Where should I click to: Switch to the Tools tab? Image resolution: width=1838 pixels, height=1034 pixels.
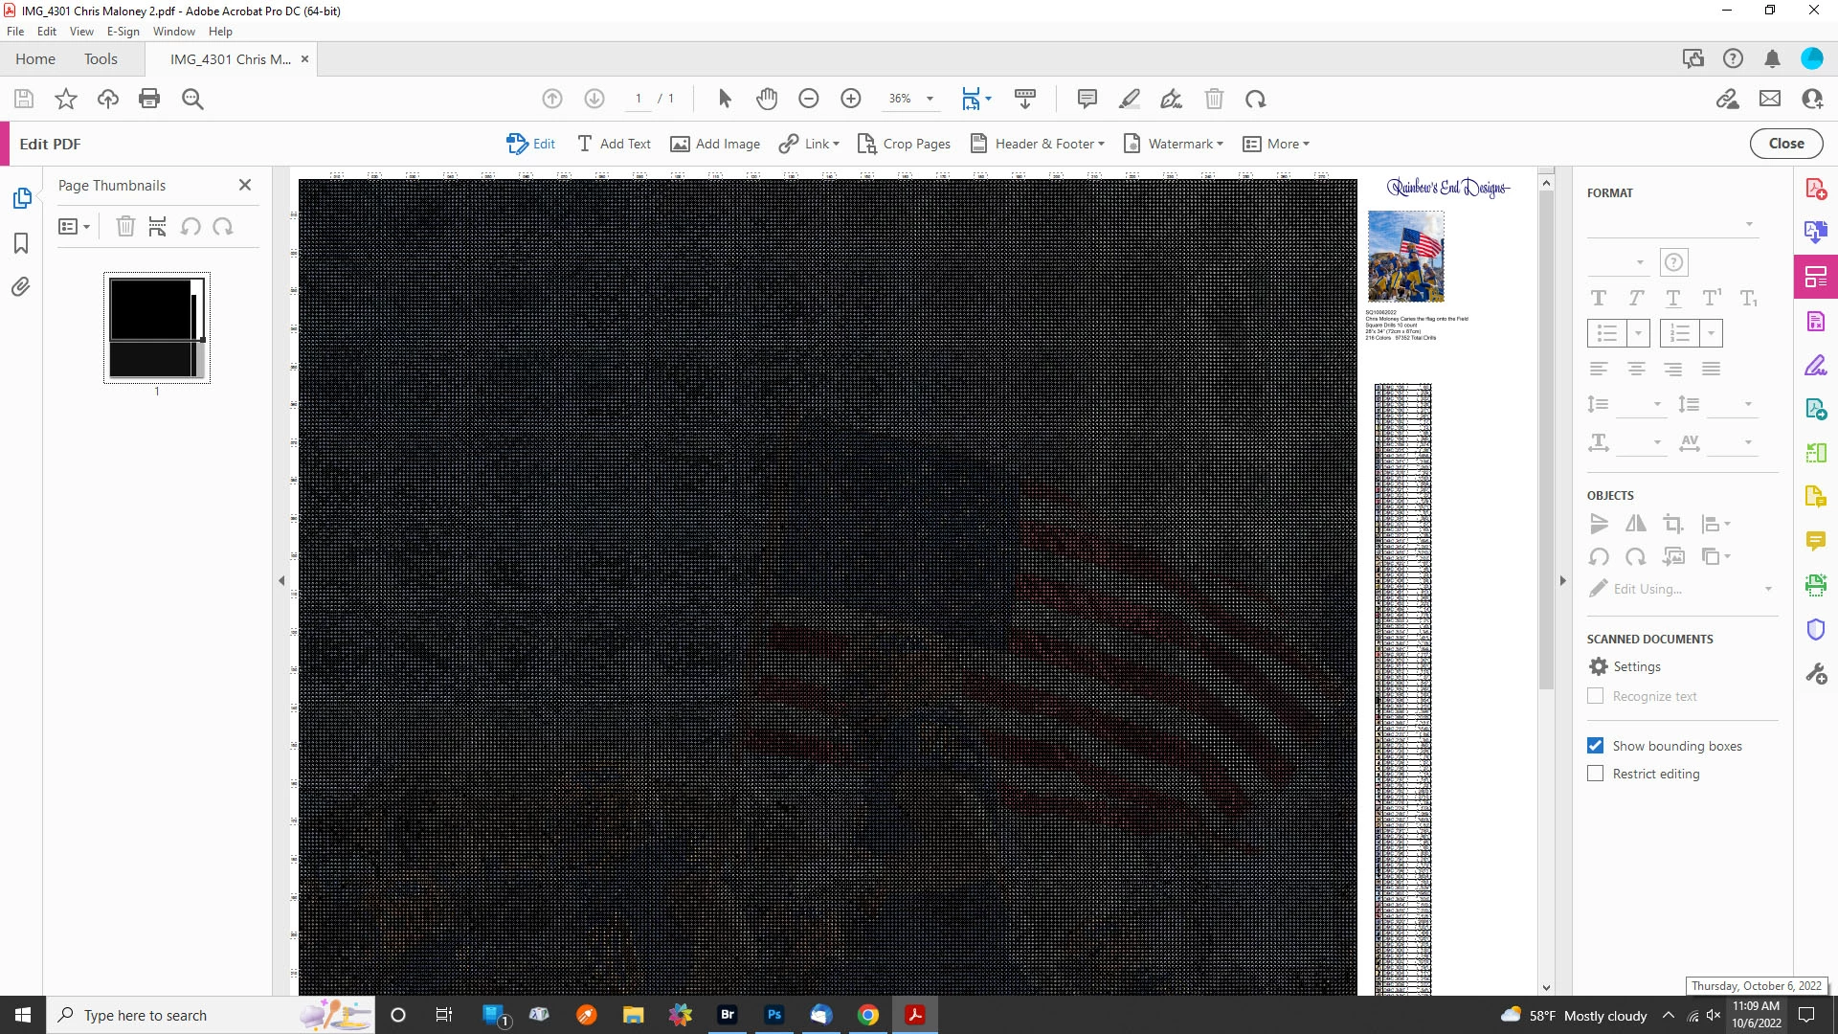[x=101, y=59]
